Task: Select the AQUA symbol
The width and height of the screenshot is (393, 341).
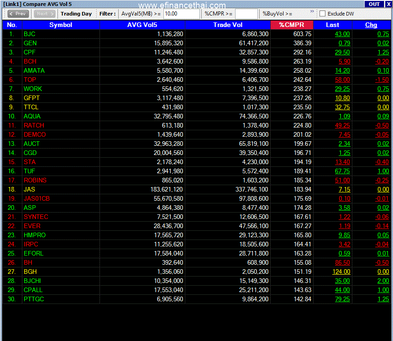Action: click(x=32, y=116)
